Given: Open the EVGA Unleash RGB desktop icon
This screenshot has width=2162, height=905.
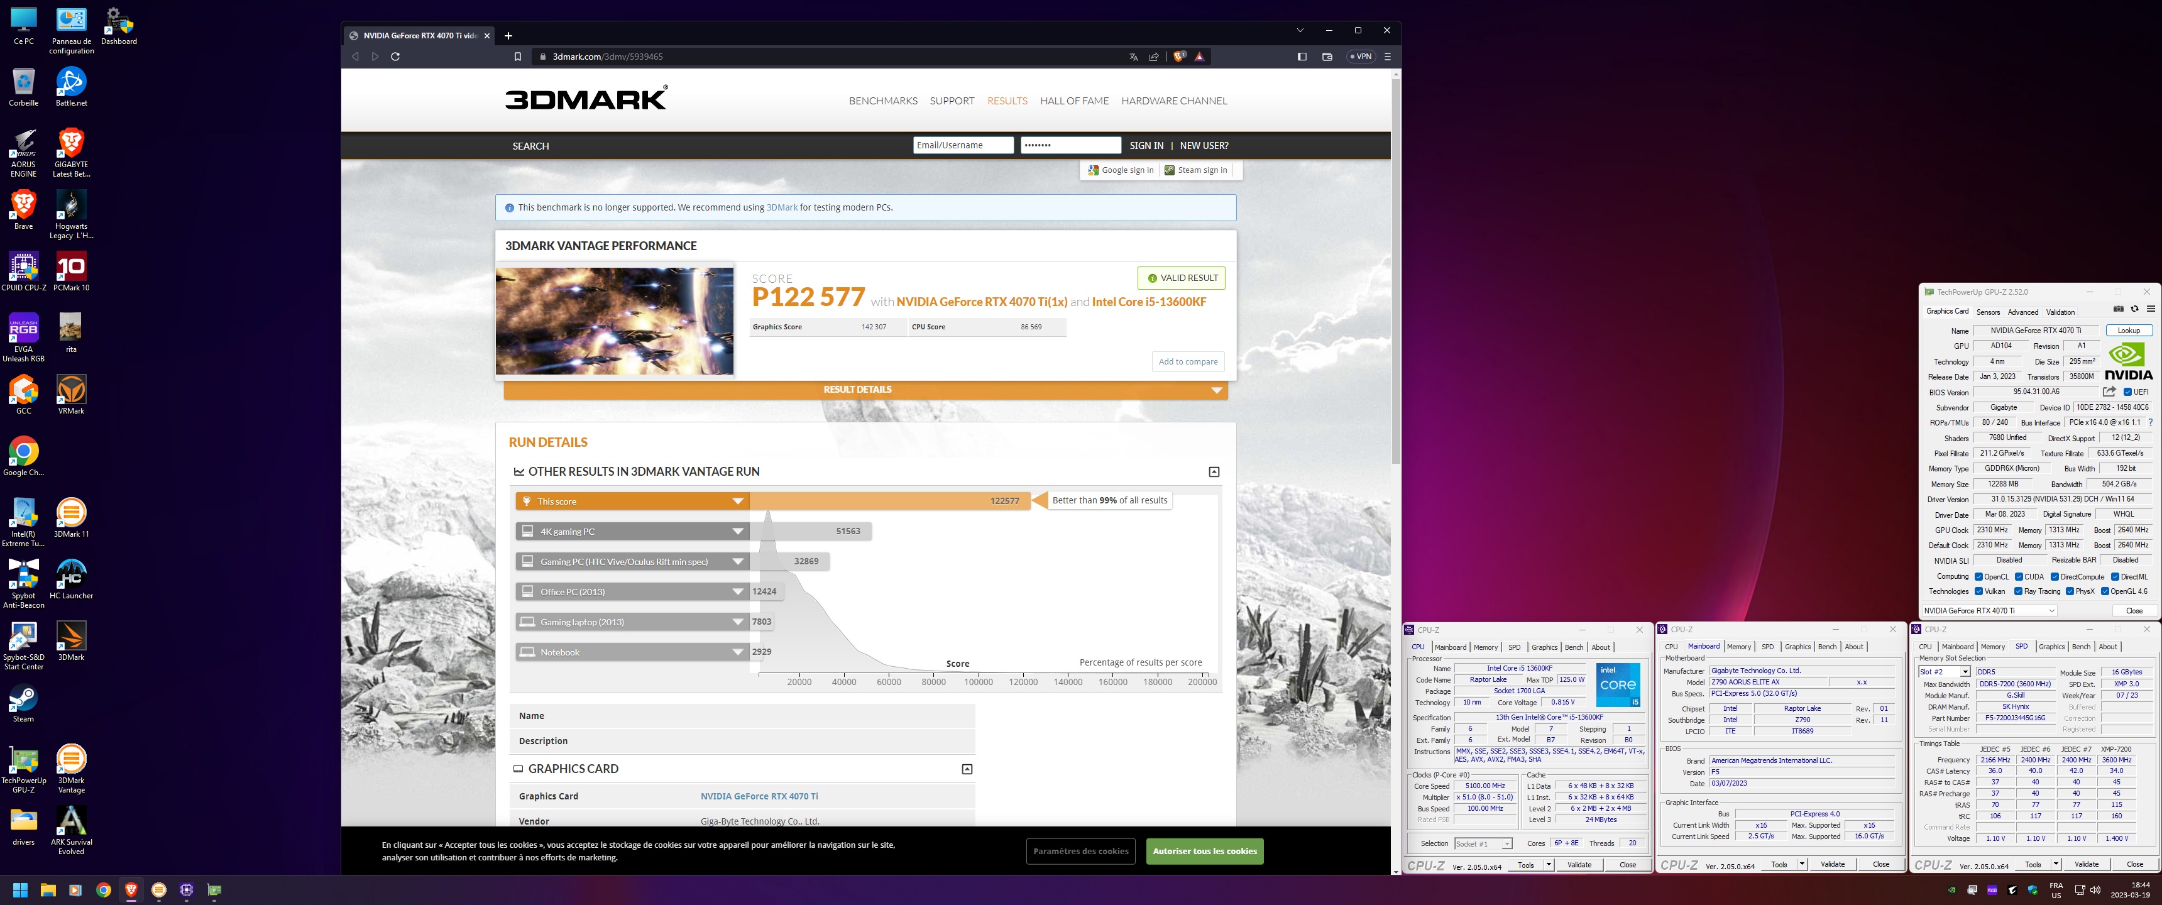Looking at the screenshot, I should (23, 337).
